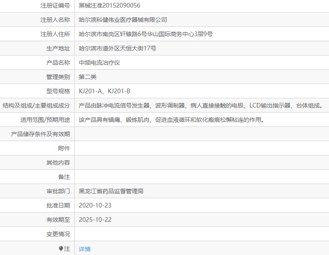
Task: Click the 型号规格 label
Action: (58, 91)
